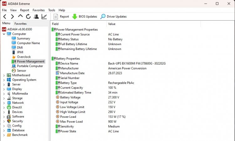Click the Value column header

[154, 24]
